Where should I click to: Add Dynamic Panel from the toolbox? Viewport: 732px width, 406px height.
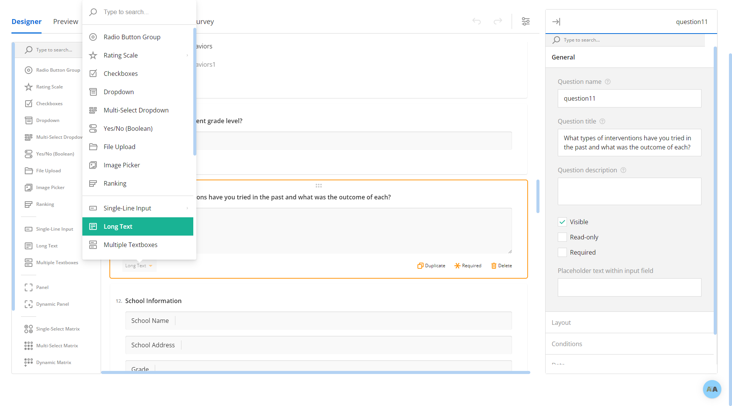tap(52, 304)
